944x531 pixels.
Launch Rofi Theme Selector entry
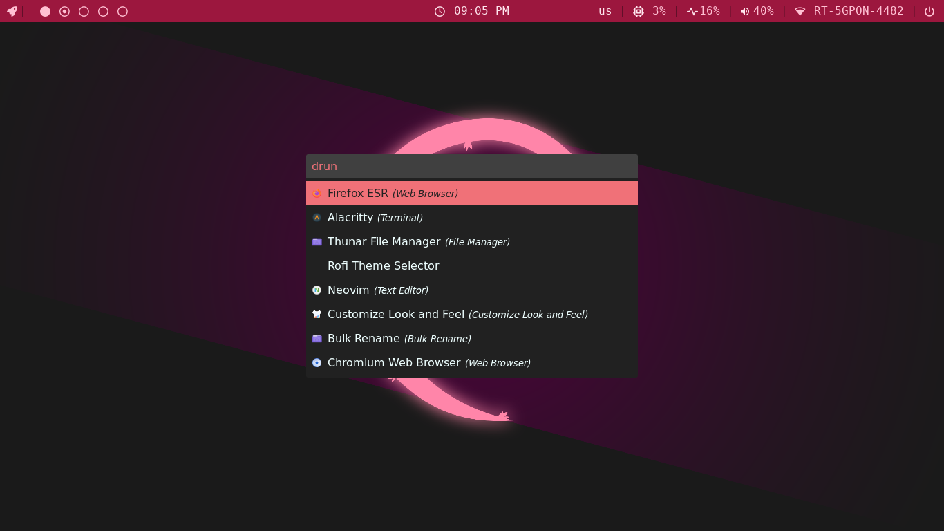pyautogui.click(x=384, y=266)
